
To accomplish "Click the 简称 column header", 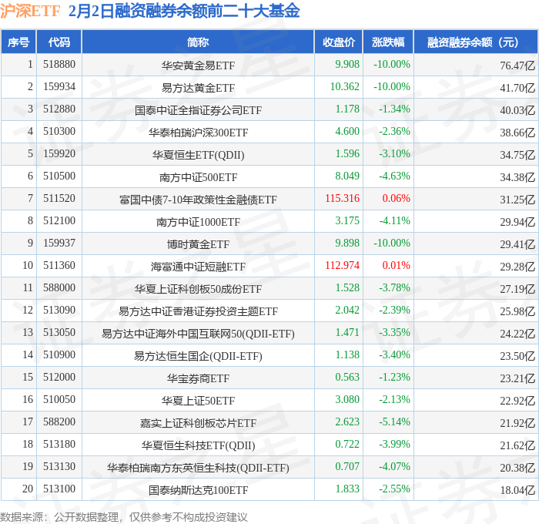I will click(198, 42).
